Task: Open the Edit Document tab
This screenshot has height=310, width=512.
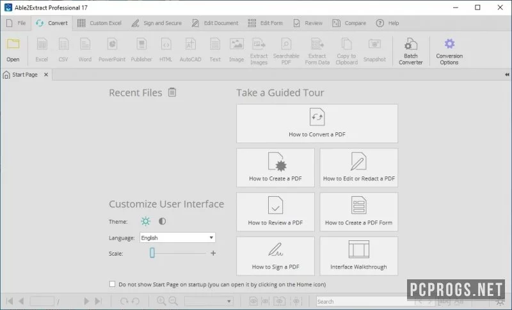Action: pyautogui.click(x=215, y=23)
